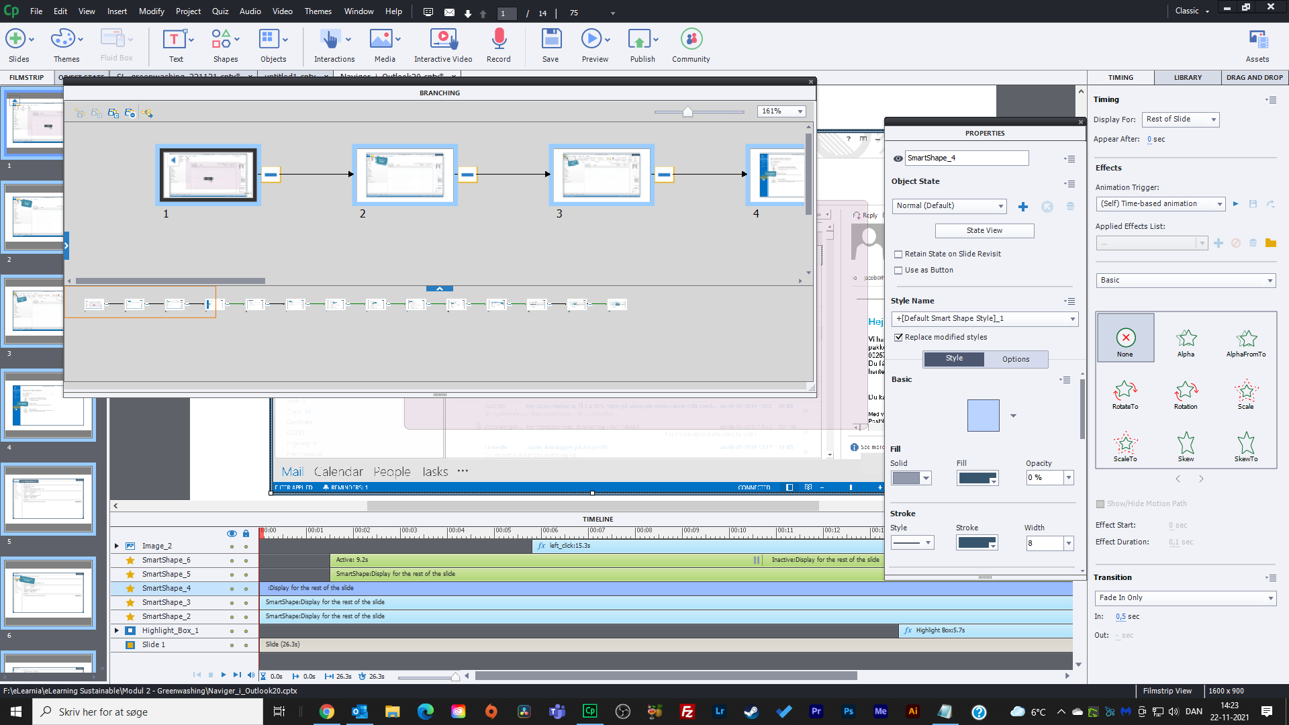This screenshot has height=725, width=1289.
Task: Switch to the LIBRARY tab
Action: click(x=1188, y=78)
